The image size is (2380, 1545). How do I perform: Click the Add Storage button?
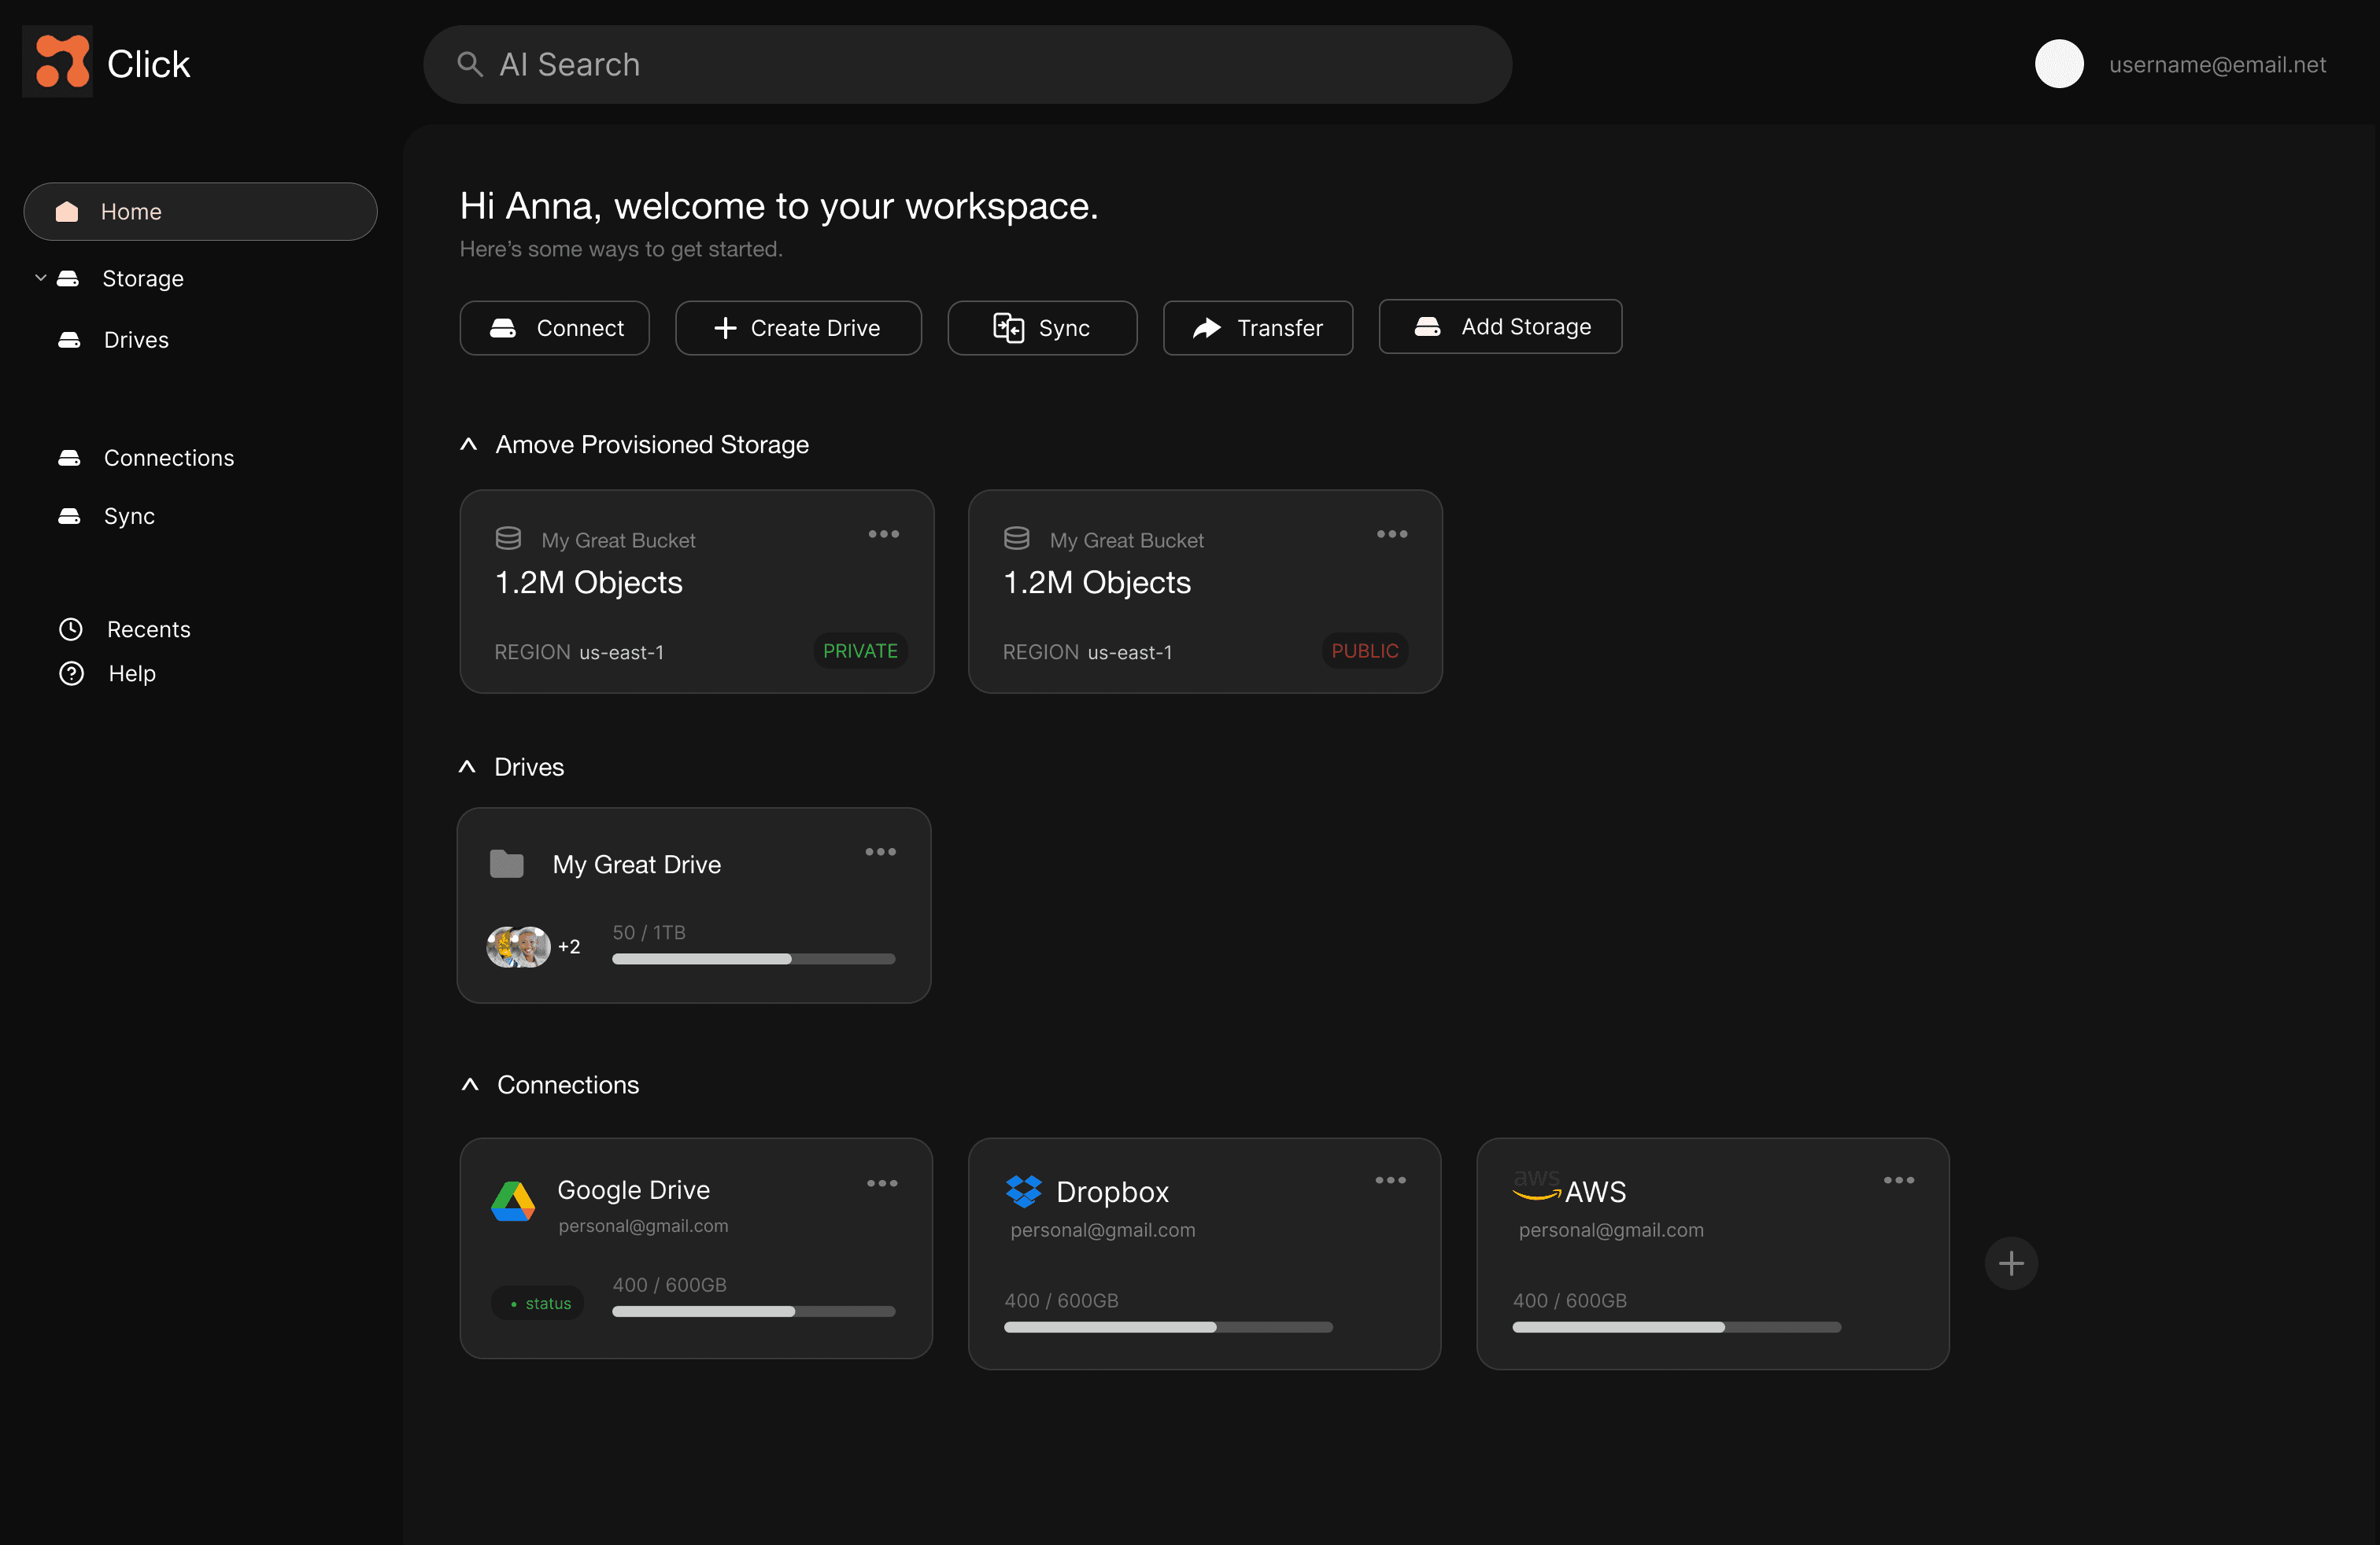click(1499, 326)
